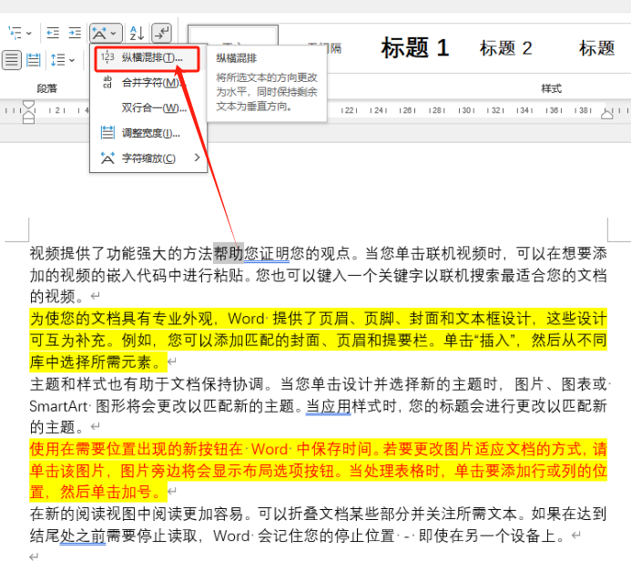Click the word SmartArt in document

[x=58, y=406]
